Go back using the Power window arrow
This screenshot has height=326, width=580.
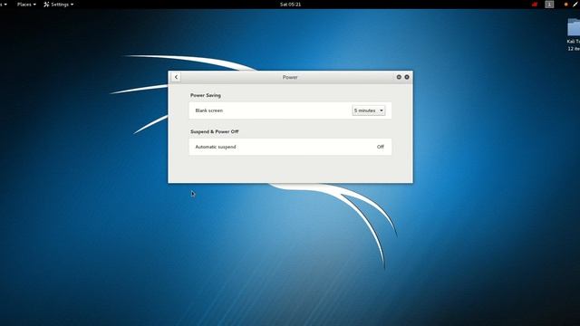[176, 77]
